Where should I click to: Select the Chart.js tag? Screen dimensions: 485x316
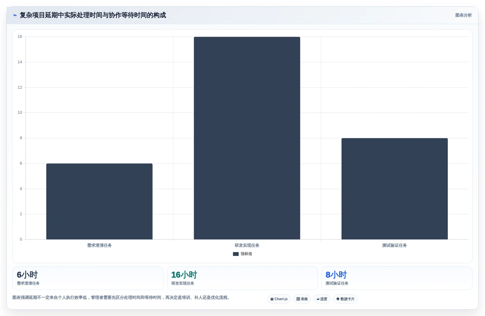coord(279,299)
